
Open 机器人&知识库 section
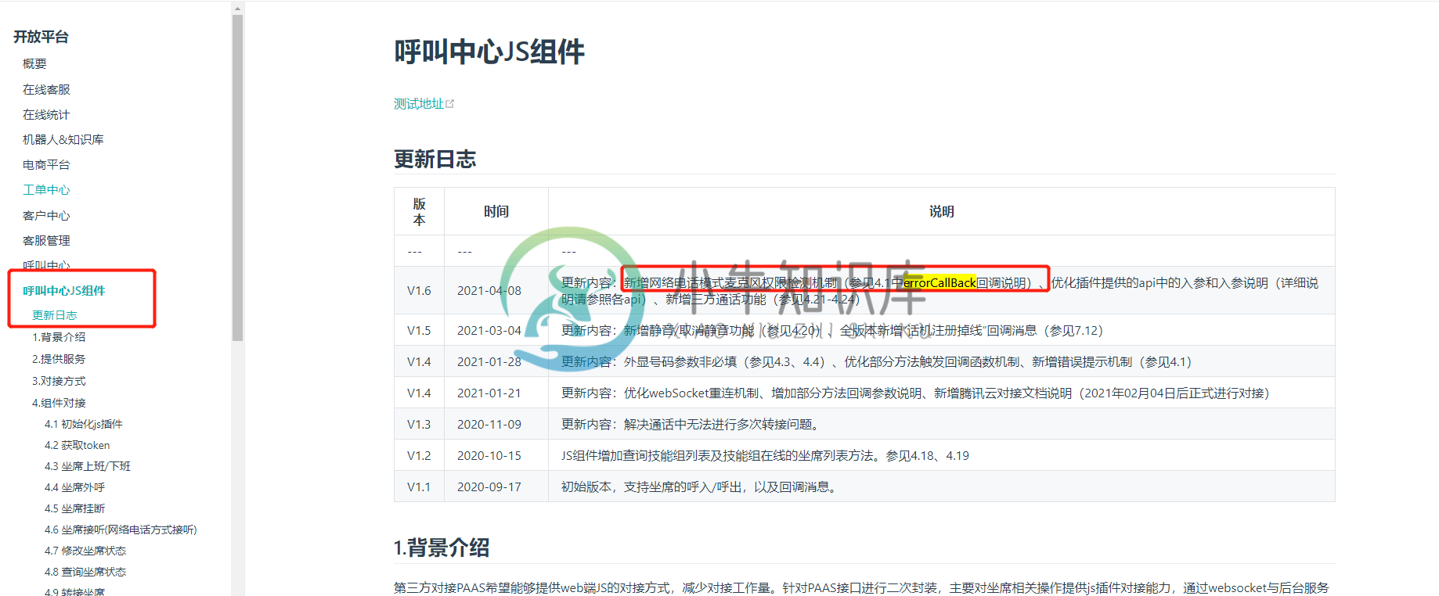click(x=63, y=139)
